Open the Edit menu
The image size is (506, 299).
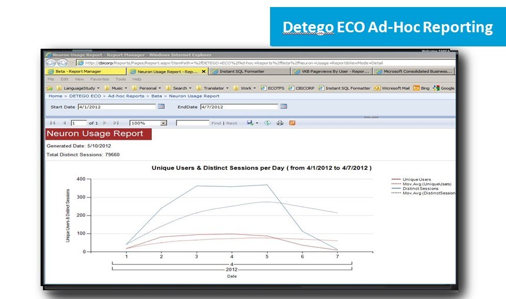point(65,79)
